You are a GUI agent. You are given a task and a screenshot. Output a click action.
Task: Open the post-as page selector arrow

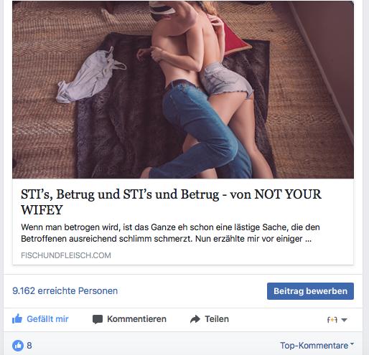[x=344, y=320]
